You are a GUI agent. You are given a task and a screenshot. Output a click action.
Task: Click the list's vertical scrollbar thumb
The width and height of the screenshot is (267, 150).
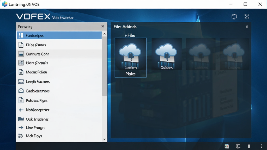pyautogui.click(x=104, y=66)
